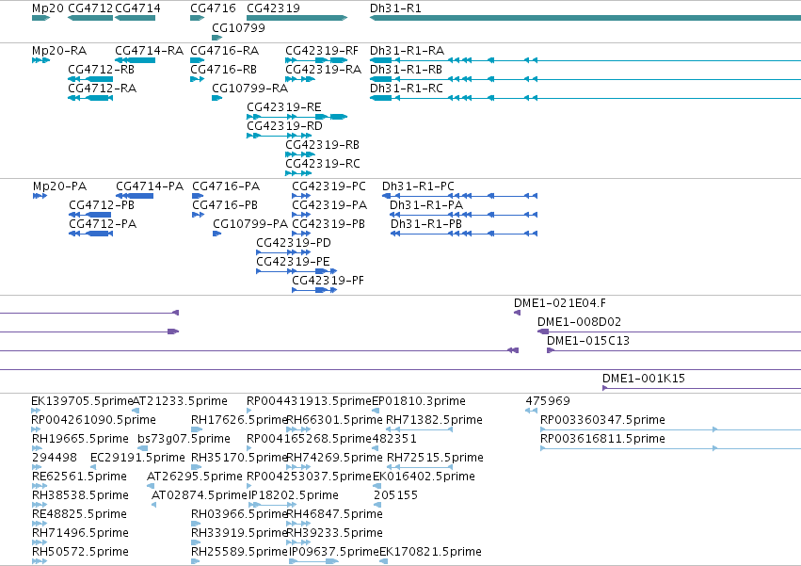Select protein CG42319-PC
Screen dimensions: 801x566
coord(329,186)
